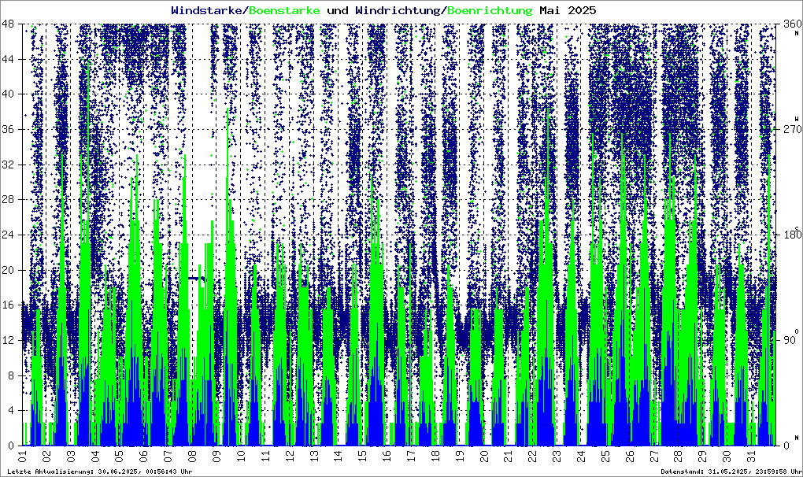Select day 31 on the date axis
The height and width of the screenshot is (477, 803).
point(750,456)
